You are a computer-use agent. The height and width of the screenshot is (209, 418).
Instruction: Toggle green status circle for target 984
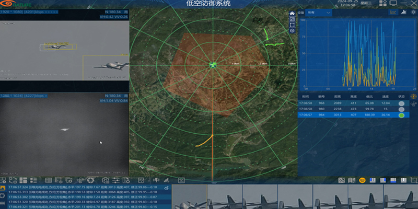click(x=401, y=115)
